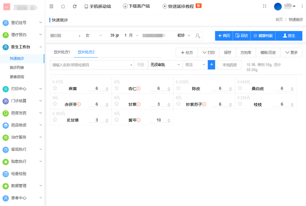Star the 甘草 herb entry

[117, 104]
